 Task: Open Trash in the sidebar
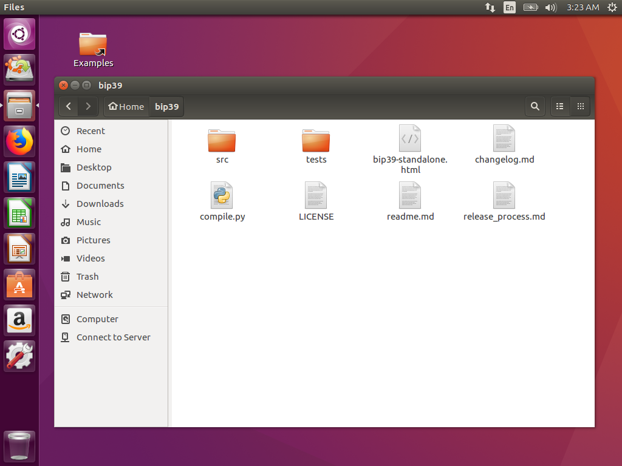pyautogui.click(x=87, y=277)
